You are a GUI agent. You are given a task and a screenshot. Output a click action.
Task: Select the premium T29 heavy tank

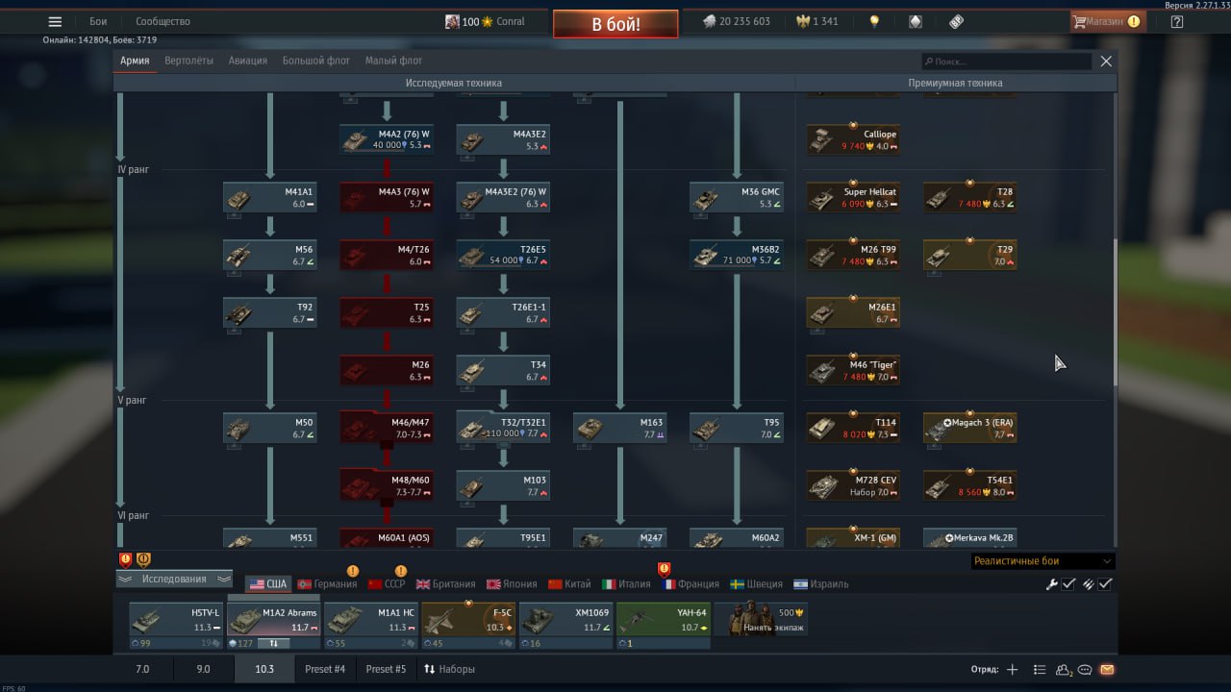click(970, 256)
